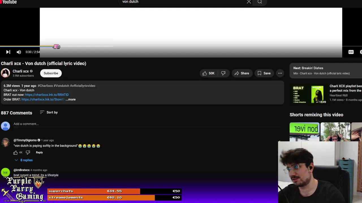Toggle closed captions (CC) button
The width and height of the screenshot is (362, 203).
[x=351, y=52]
